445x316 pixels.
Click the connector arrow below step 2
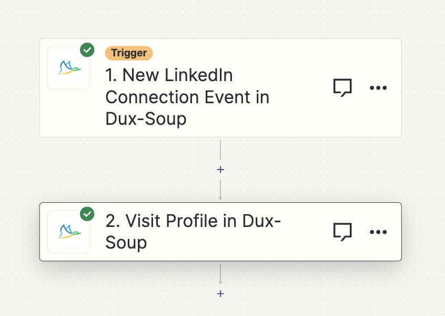220,275
